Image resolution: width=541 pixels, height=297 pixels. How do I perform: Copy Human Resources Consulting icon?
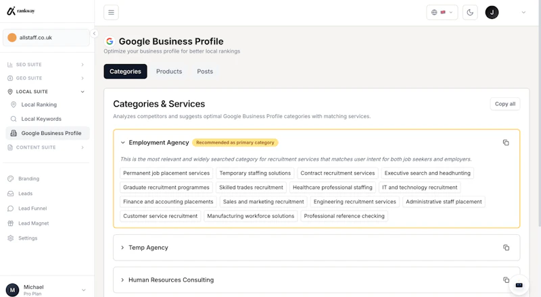[x=506, y=279]
